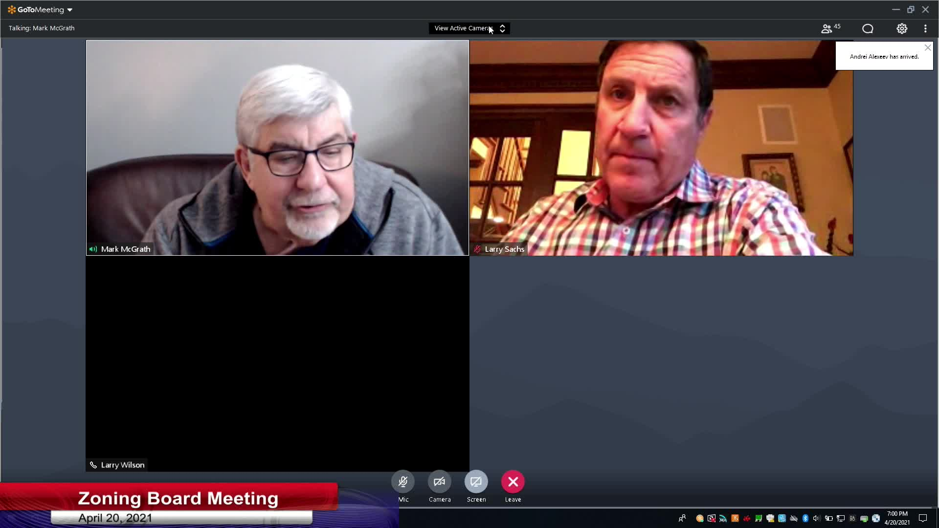Expand the View Active Cameras dropdown
The height and width of the screenshot is (528, 939).
469,28
